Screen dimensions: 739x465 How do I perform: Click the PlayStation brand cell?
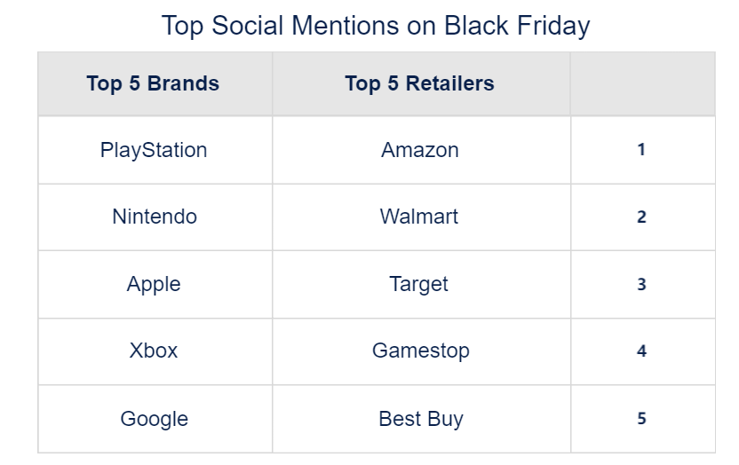click(154, 150)
